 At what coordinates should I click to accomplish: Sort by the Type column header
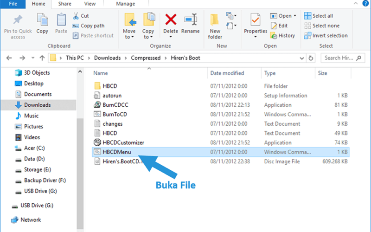[270, 73]
